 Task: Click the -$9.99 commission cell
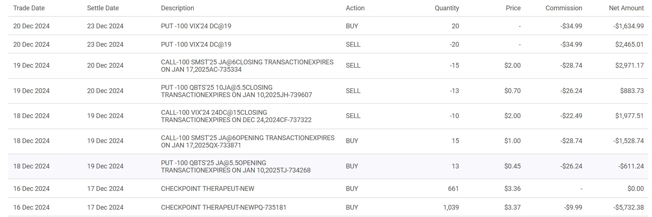(573, 207)
